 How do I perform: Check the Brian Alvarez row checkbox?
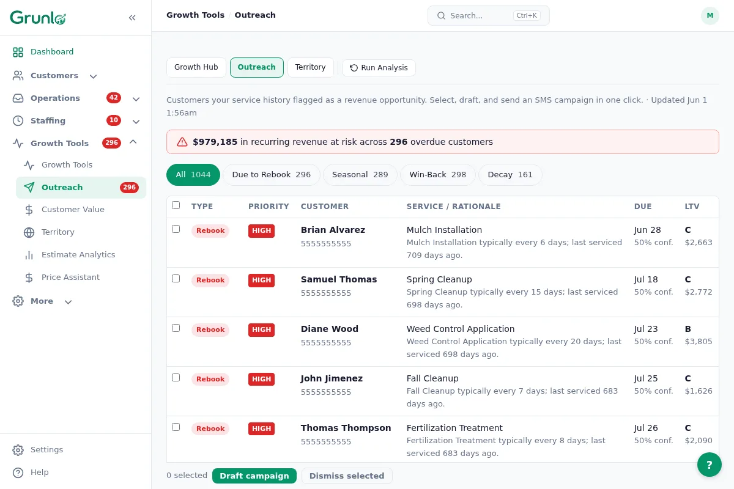176,229
